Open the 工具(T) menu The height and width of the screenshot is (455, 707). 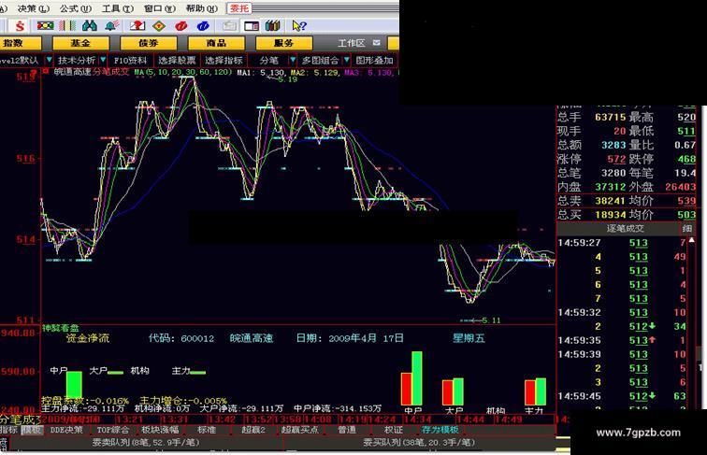pyautogui.click(x=118, y=8)
